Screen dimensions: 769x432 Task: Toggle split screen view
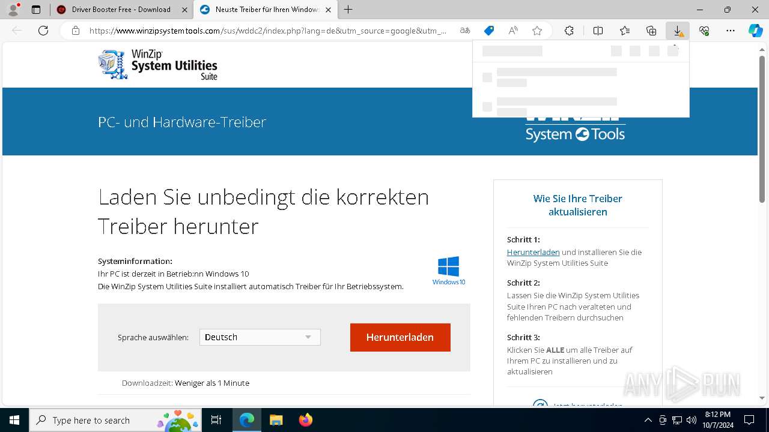click(598, 31)
